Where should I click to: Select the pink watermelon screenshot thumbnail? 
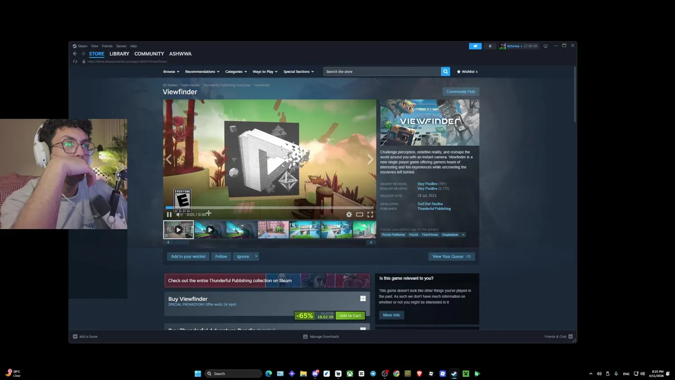[273, 230]
